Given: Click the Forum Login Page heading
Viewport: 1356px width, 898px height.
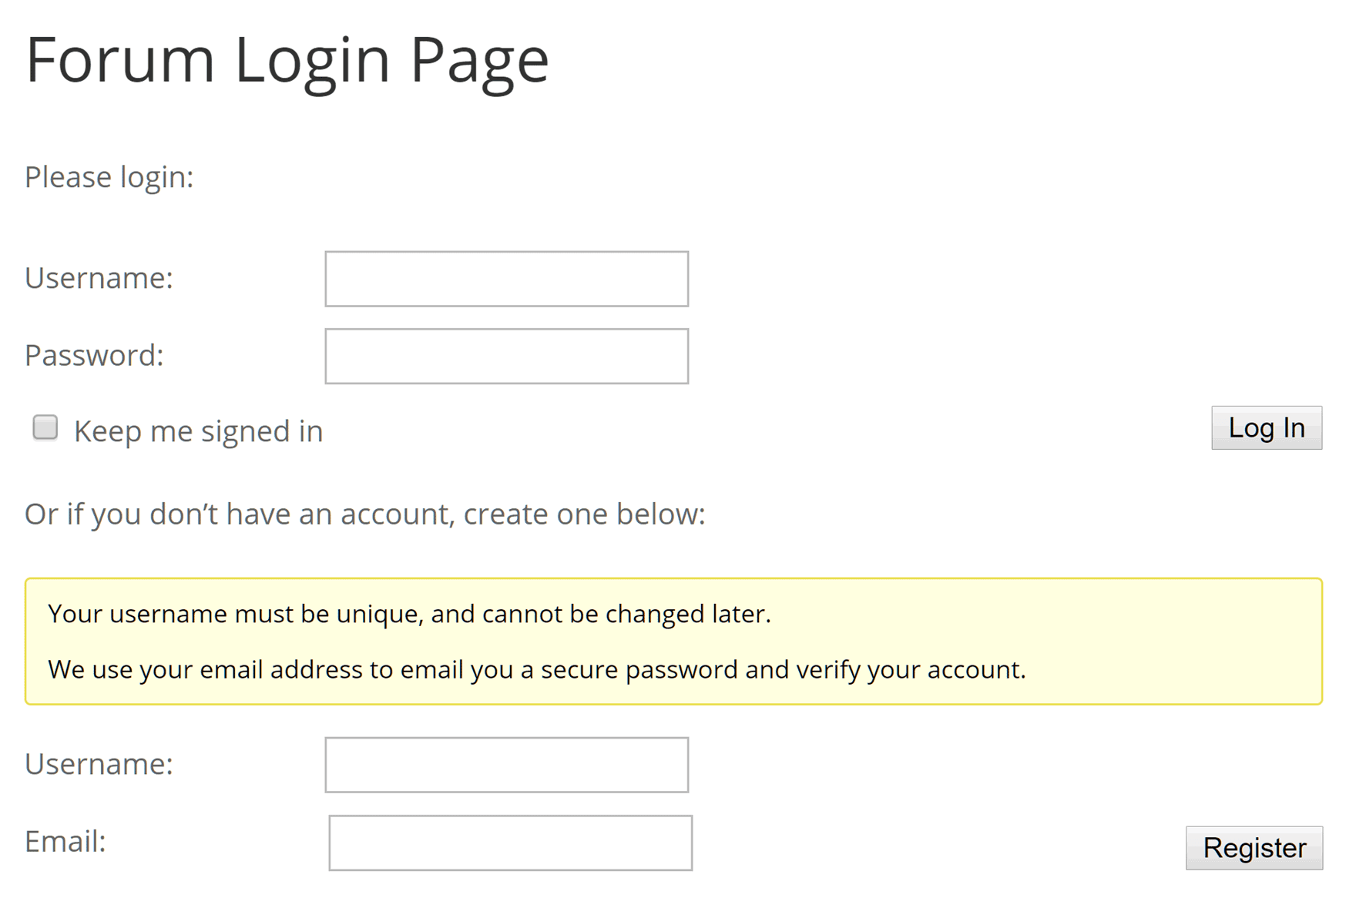Looking at the screenshot, I should click(x=287, y=59).
